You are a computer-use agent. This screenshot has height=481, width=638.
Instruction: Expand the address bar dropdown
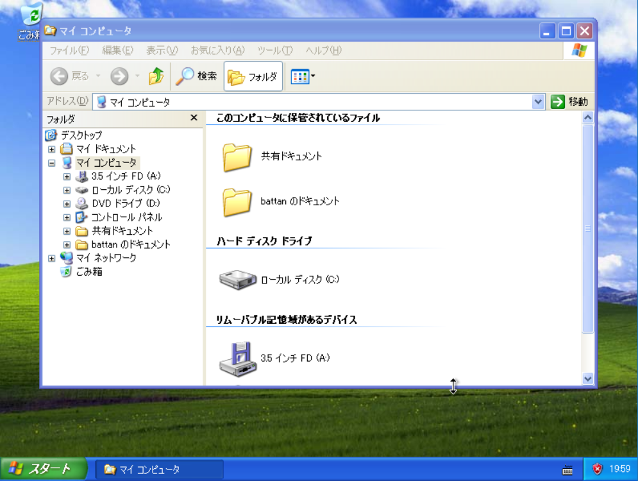[538, 102]
